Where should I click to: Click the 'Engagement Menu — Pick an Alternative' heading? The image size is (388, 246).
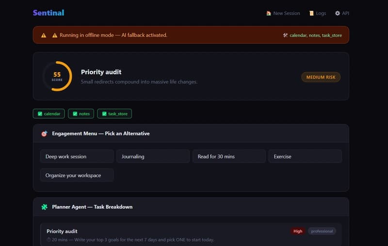(x=101, y=133)
